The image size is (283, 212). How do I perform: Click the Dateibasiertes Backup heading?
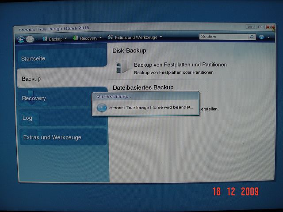143,87
